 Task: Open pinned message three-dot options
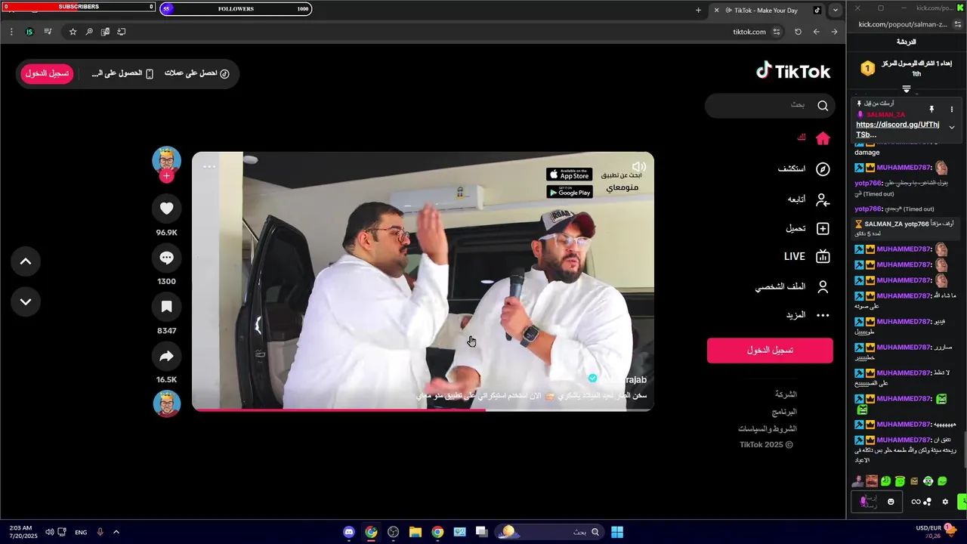click(x=952, y=110)
